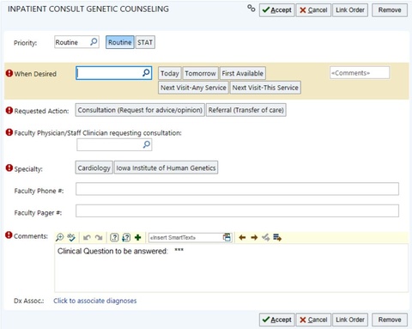This screenshot has height=329, width=412.
Task: Choose Today for When Desired
Action: point(170,73)
